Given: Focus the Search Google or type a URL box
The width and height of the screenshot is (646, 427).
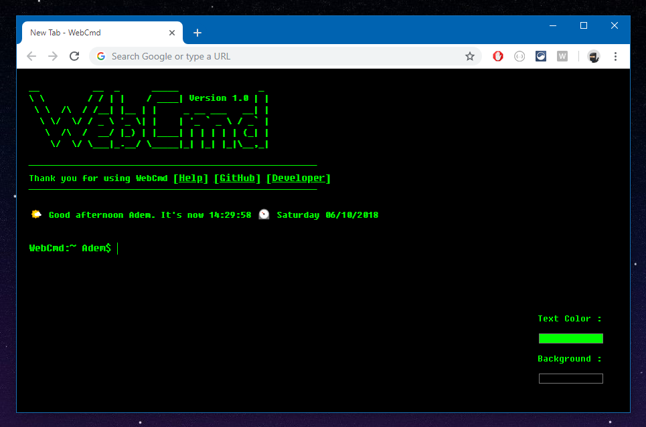Looking at the screenshot, I should 285,56.
